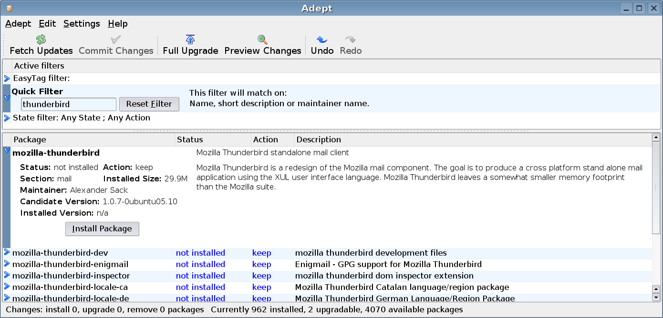The image size is (663, 318).
Task: Click 'keep' action of mozilla-thunderbird-enigmail
Action: 261,264
